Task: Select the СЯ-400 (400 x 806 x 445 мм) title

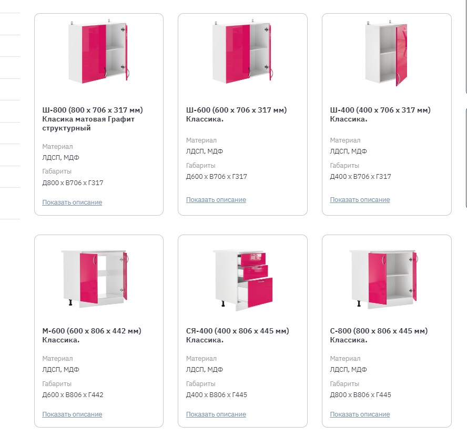Action: pos(238,331)
